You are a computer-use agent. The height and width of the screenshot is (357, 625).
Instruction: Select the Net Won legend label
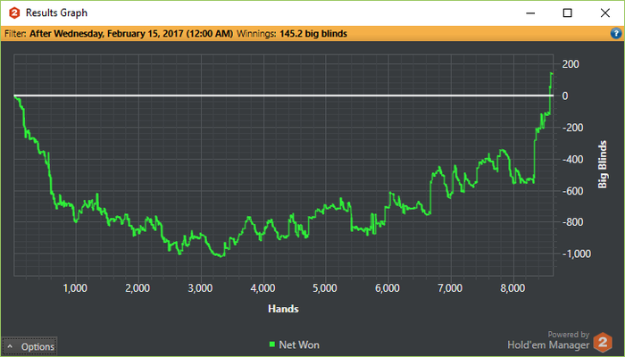(299, 345)
